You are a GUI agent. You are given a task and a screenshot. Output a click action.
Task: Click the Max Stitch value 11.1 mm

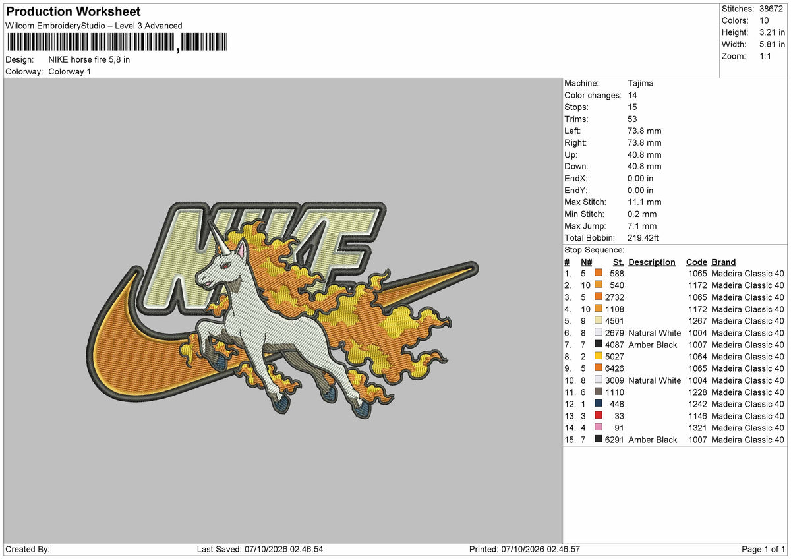[x=645, y=202]
